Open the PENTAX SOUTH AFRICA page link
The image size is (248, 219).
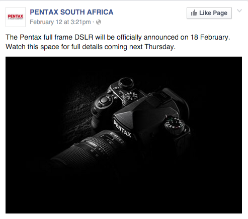pyautogui.click(x=71, y=12)
